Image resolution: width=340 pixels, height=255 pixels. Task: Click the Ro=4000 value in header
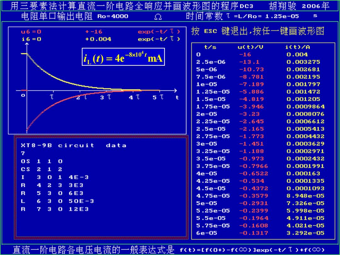tap(113, 16)
